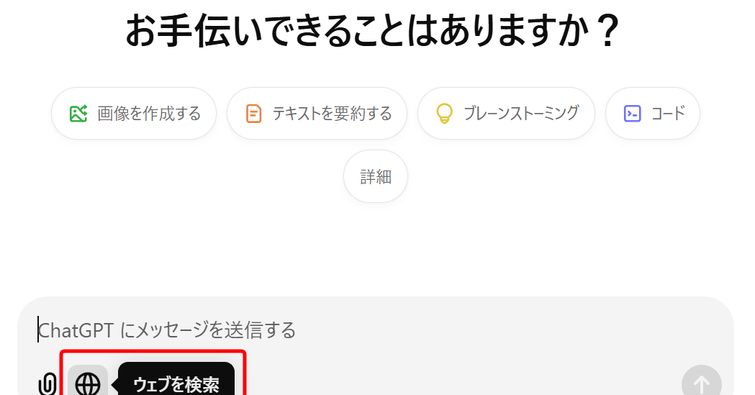Viewport: 755px width, 395px height.
Task: Select the コード suggestion label
Action: (668, 114)
